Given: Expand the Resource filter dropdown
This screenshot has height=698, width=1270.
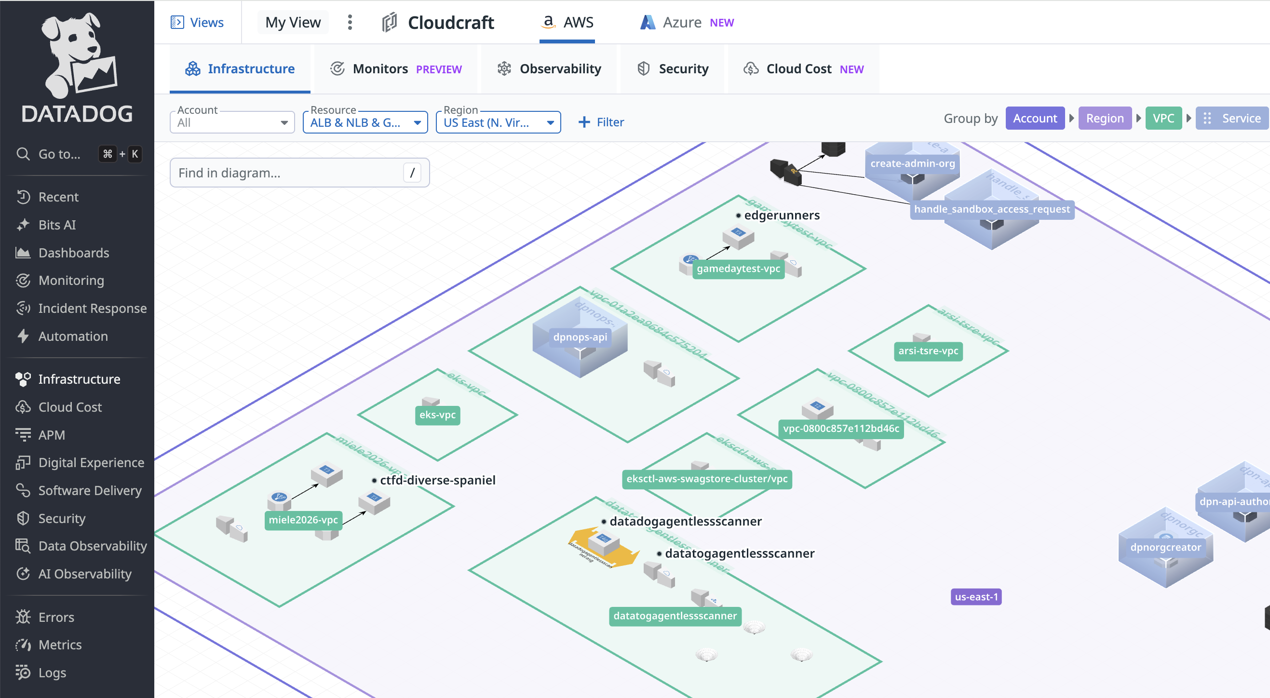Looking at the screenshot, I should 365,122.
